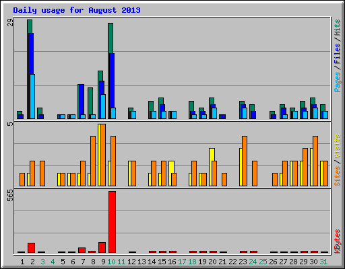
Task: Click day label '14' on the x-axis
Action: 152,262
